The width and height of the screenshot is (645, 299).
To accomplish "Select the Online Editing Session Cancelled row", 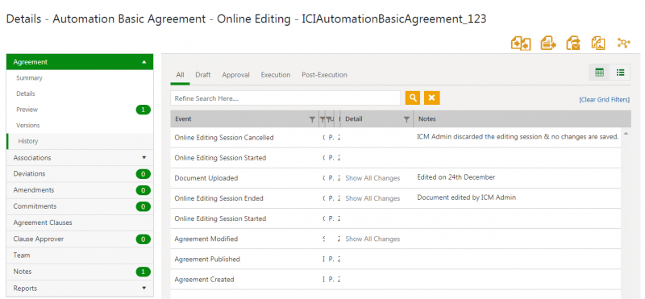I will point(395,138).
